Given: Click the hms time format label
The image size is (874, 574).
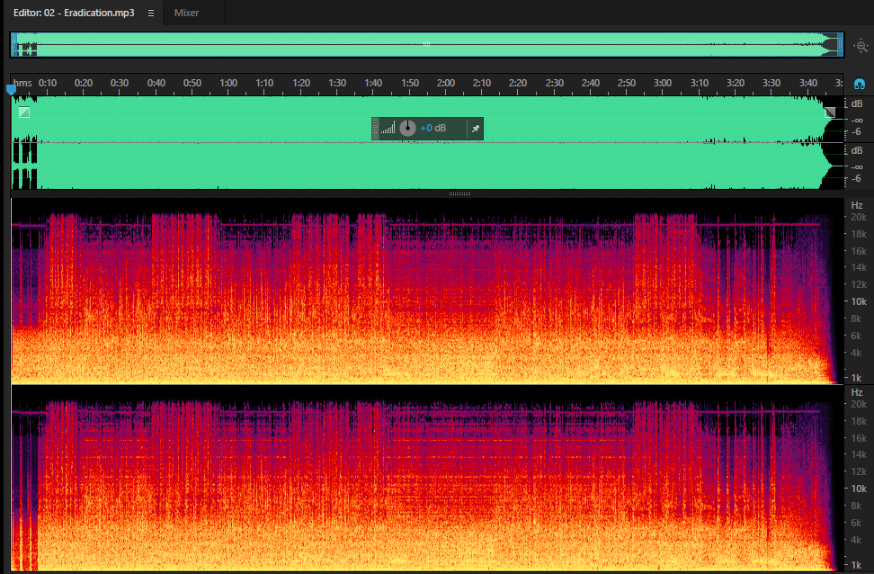Looking at the screenshot, I should point(22,83).
